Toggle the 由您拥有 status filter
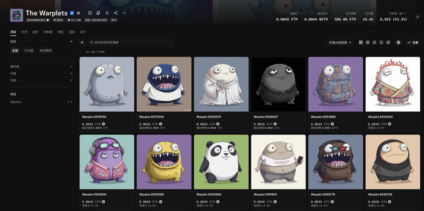The width and height of the screenshot is (424, 211). (x=46, y=50)
